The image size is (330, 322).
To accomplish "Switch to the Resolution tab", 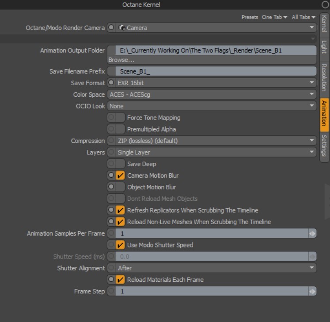I will (x=324, y=77).
